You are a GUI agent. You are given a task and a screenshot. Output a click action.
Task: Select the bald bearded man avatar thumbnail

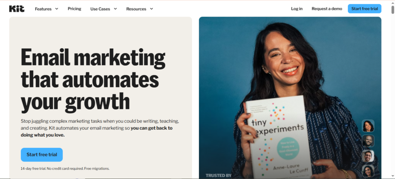point(368,141)
